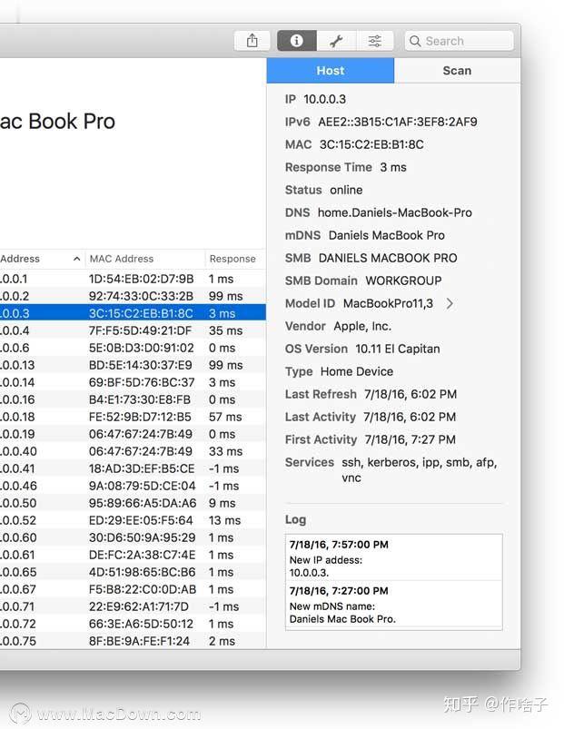Select the Host tab
564x729 pixels.
[x=330, y=70]
